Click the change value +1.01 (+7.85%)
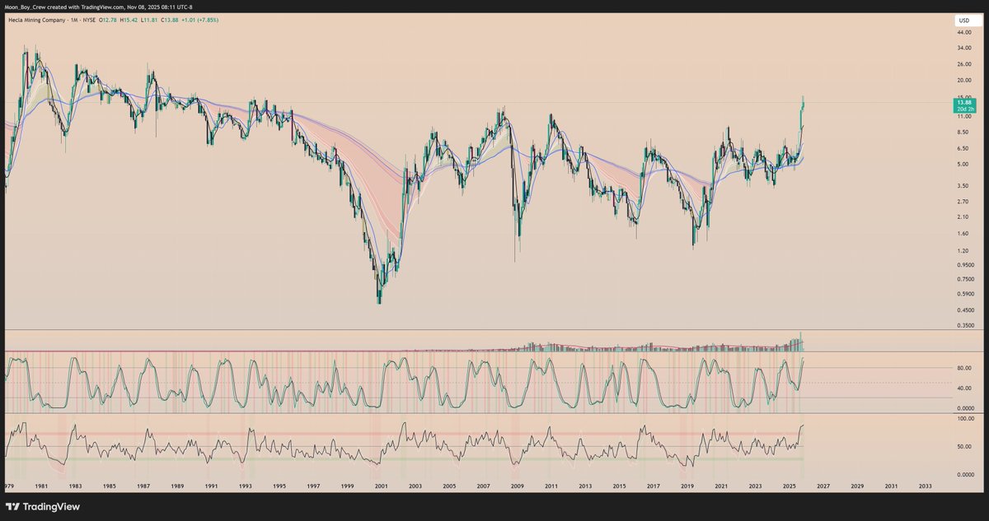Viewport: 989px width, 521px height. pos(200,20)
